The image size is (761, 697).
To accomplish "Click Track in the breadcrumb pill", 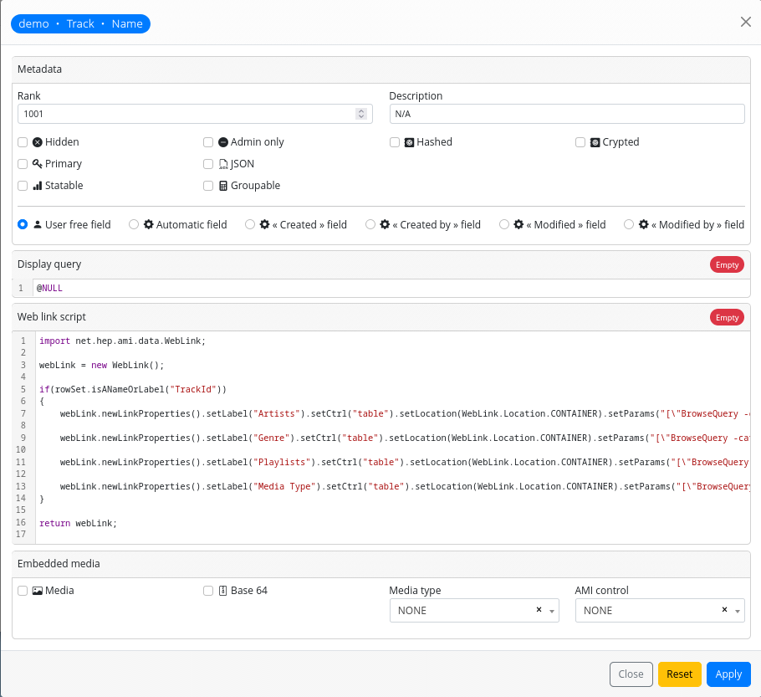I will [80, 23].
